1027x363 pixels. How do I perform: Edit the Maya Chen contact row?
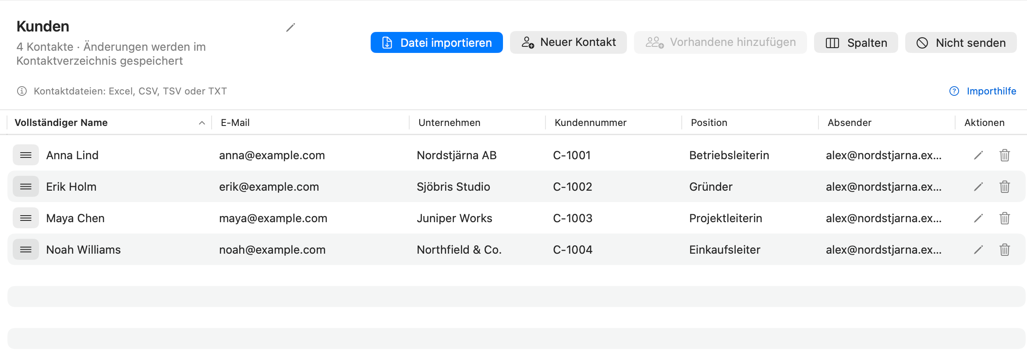(978, 218)
